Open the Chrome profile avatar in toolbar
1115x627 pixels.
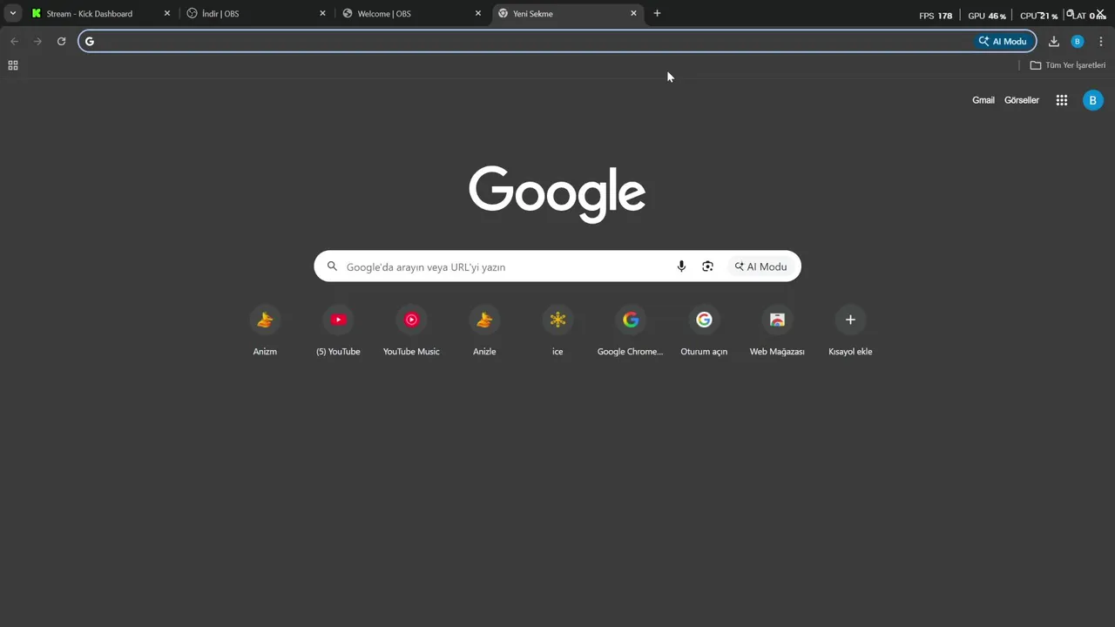click(x=1078, y=41)
